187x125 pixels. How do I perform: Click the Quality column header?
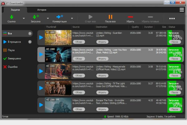[x=135, y=27]
